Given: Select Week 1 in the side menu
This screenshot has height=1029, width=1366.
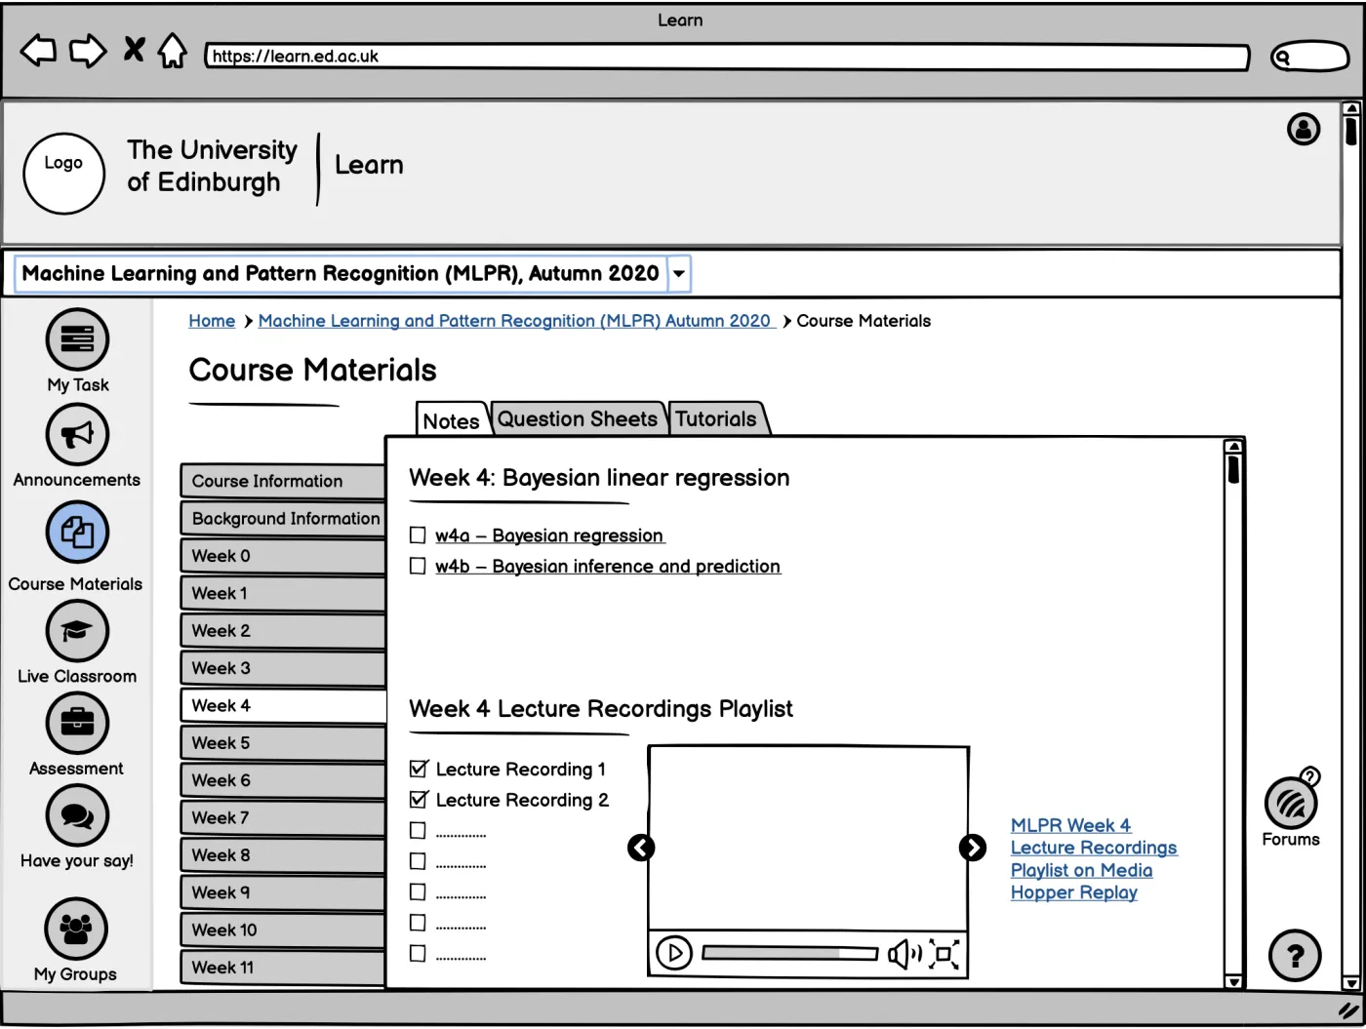Looking at the screenshot, I should pyautogui.click(x=283, y=593).
